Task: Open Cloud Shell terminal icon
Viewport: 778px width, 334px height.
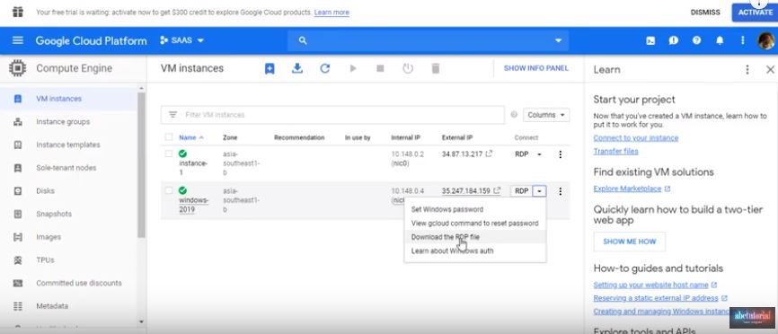Action: (x=650, y=40)
